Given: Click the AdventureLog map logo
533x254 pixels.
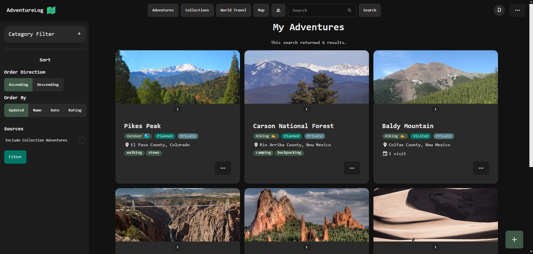Looking at the screenshot, I should (51, 10).
